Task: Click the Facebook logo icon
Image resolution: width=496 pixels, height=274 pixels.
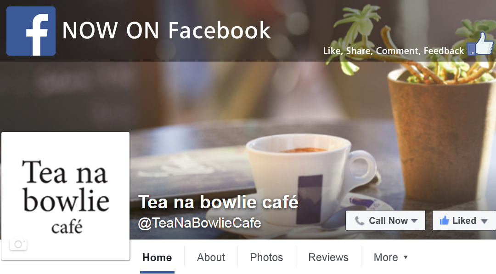Action: tap(31, 31)
